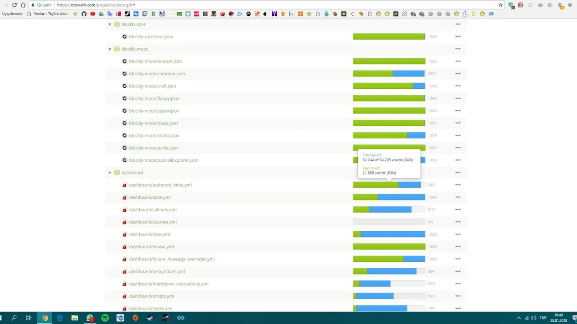Click the file icon beside dashboard/instructions.yml
This screenshot has height=324, width=577.
coord(125,271)
